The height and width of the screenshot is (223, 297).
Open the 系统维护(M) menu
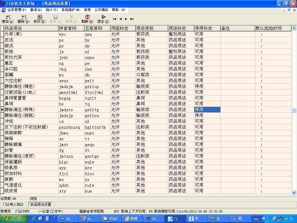[x=71, y=10]
